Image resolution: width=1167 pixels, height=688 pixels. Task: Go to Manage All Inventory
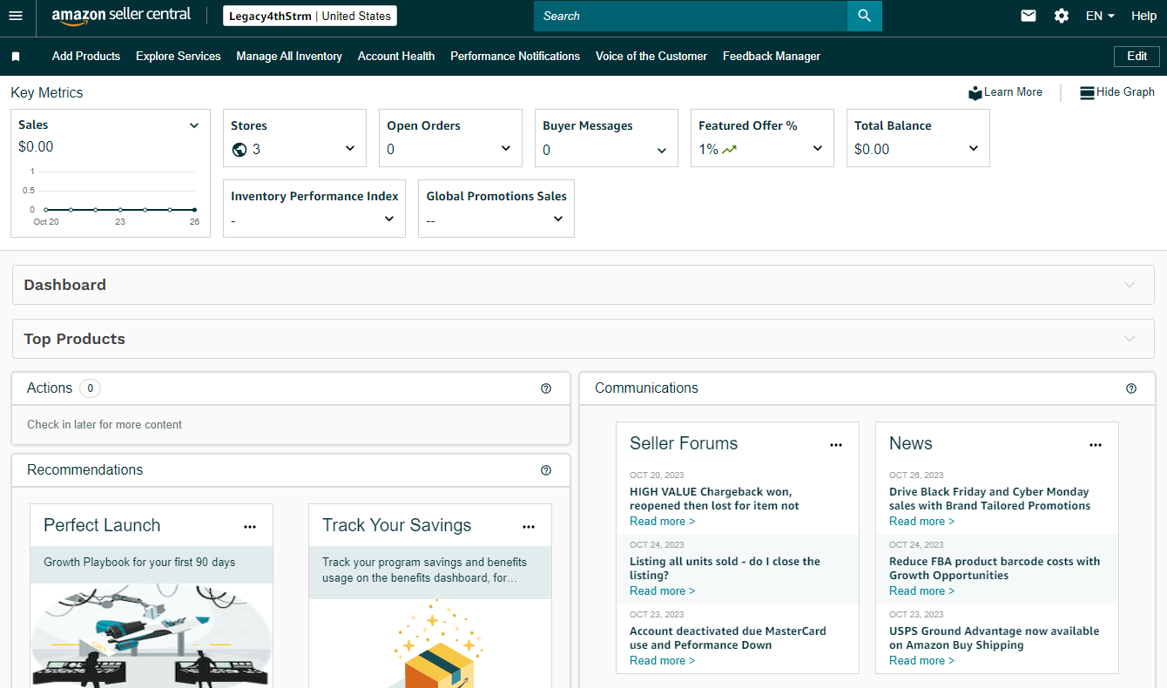point(289,57)
